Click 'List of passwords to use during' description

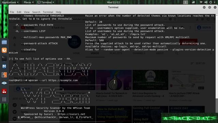point(125,25)
